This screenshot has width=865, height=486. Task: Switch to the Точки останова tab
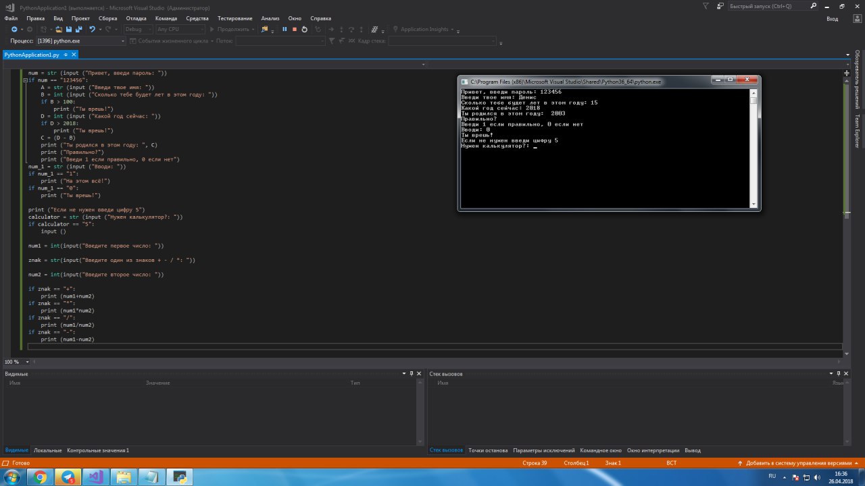(487, 450)
